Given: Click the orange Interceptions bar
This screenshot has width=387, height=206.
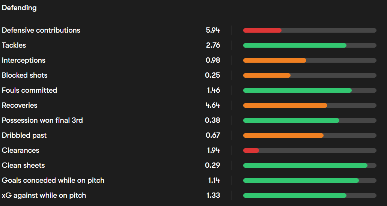Looking at the screenshot, I should (275, 60).
